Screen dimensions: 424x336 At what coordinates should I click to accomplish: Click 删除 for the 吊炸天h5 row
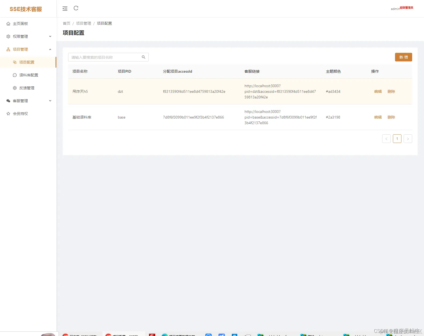[x=391, y=91]
